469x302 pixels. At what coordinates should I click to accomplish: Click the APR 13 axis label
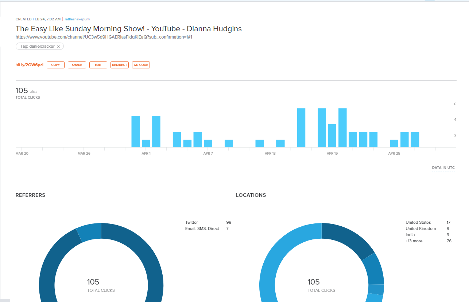click(270, 154)
